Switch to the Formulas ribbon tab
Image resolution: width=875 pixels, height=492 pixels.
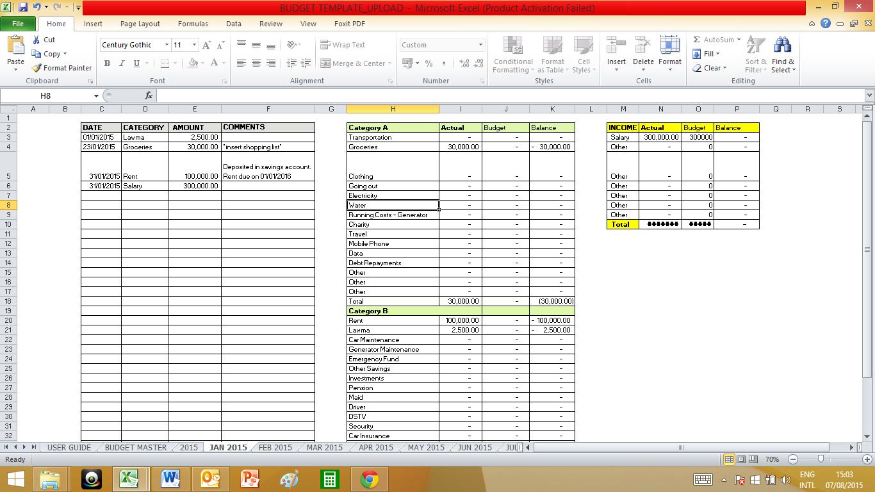pos(193,24)
